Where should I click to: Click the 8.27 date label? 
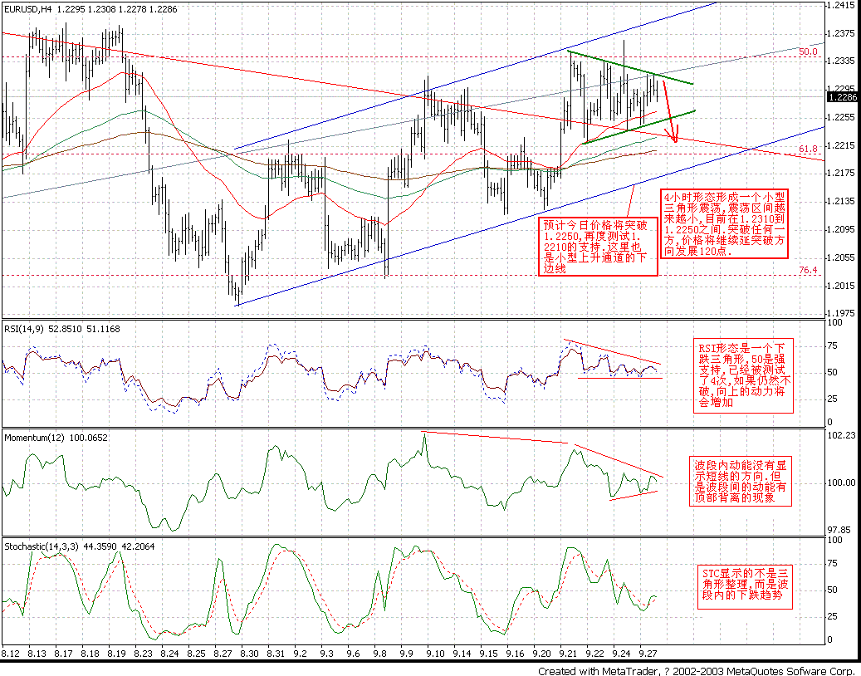click(223, 653)
